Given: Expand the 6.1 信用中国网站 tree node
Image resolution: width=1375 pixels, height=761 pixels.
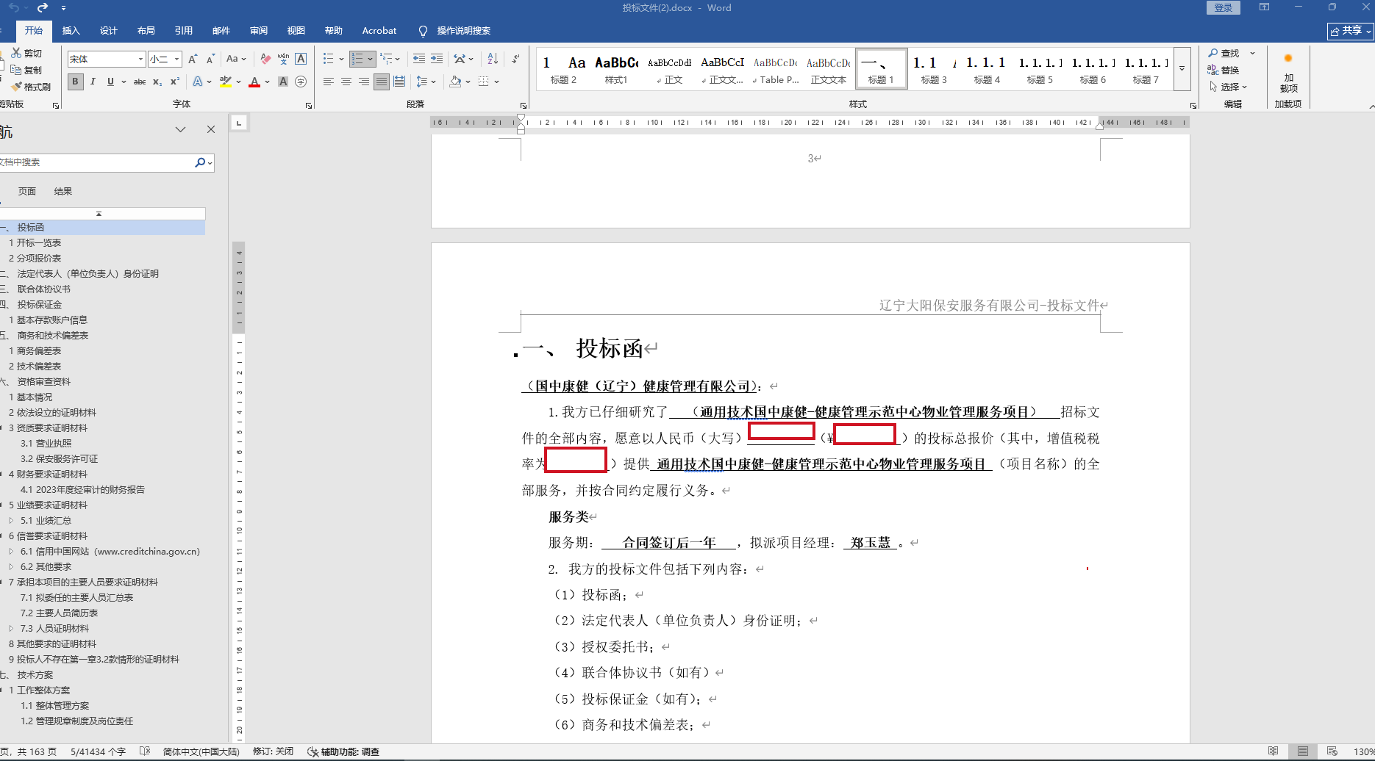Looking at the screenshot, I should pos(11,551).
